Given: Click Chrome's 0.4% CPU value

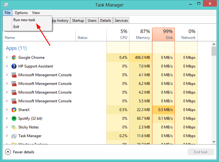Looking at the screenshot, I should coord(123,58).
